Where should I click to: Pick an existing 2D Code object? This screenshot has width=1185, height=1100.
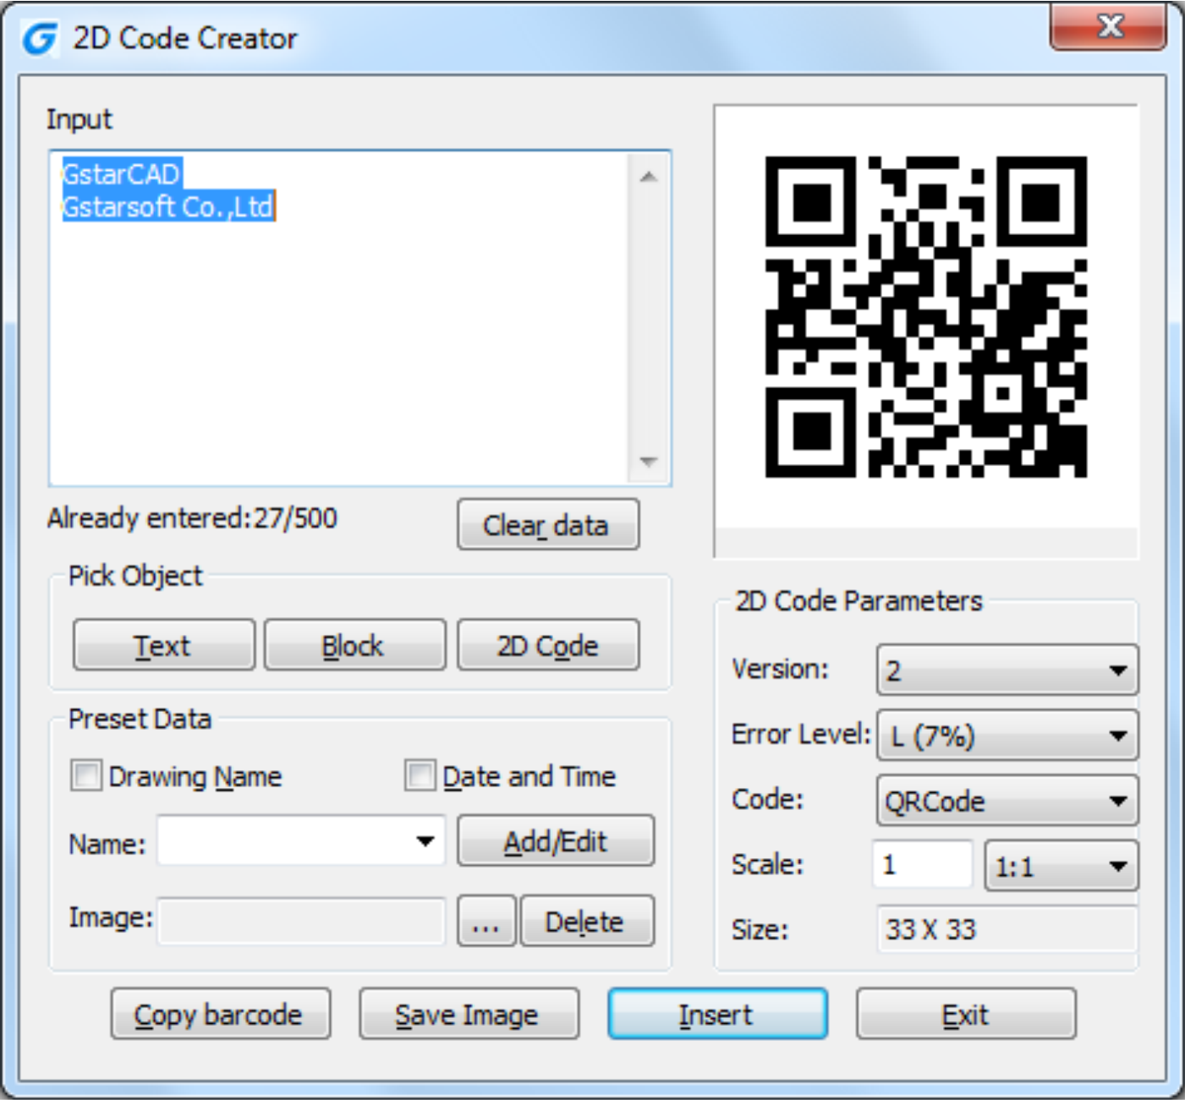548,645
